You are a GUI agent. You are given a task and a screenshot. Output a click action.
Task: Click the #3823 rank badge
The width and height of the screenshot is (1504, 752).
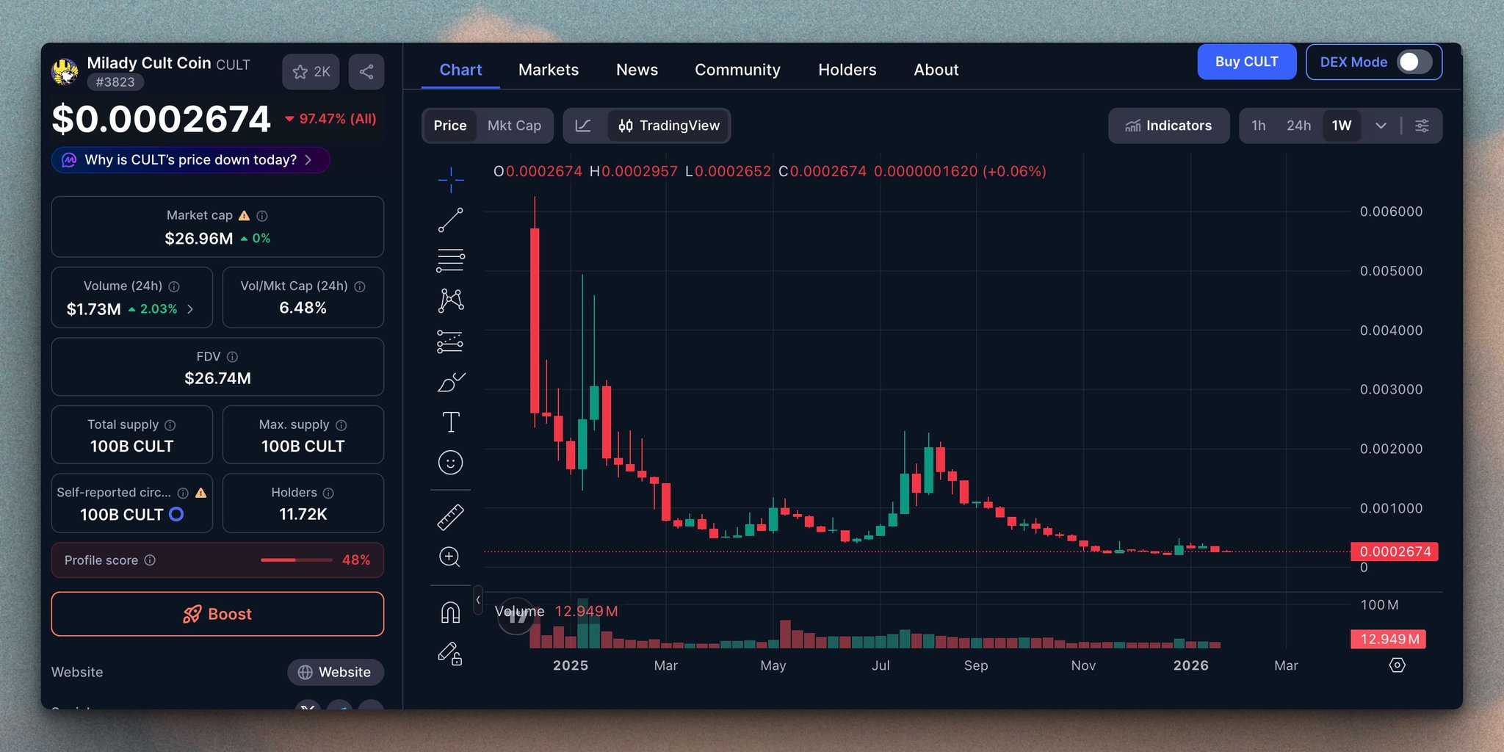click(x=115, y=82)
